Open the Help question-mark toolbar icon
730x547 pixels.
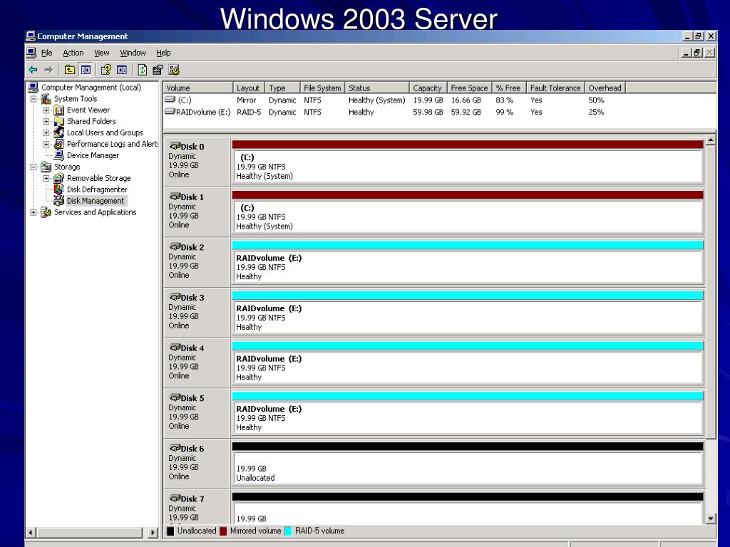(106, 70)
